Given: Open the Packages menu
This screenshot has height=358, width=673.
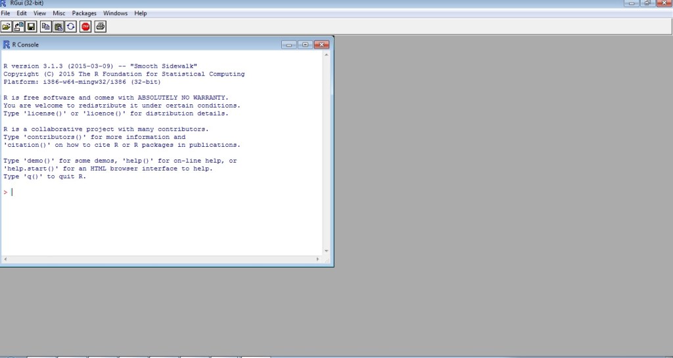Looking at the screenshot, I should coord(84,13).
